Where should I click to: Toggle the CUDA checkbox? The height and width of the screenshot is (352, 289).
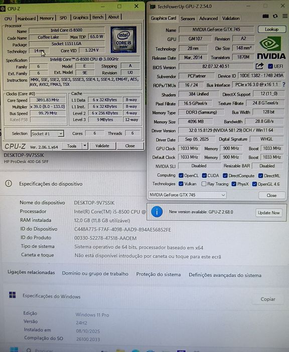tap(204, 175)
